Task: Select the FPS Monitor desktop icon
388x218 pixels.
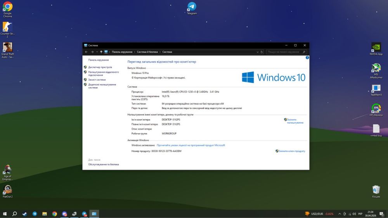Action: (376, 110)
